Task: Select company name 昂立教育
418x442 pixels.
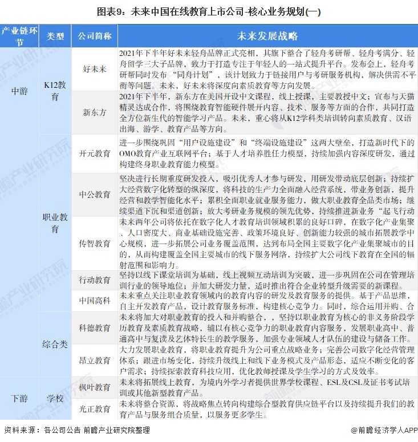Action: 95,360
